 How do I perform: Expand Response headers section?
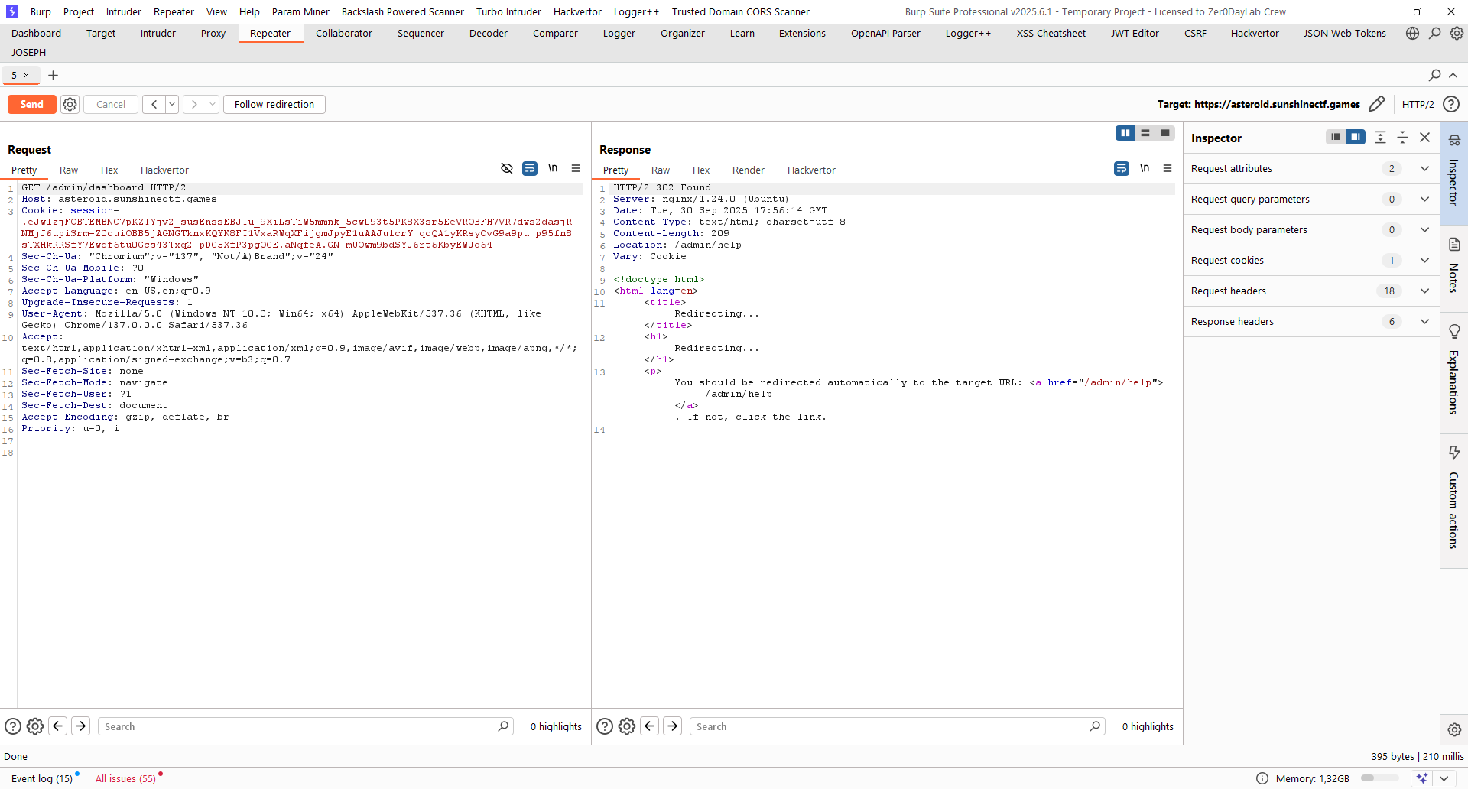[1311, 321]
